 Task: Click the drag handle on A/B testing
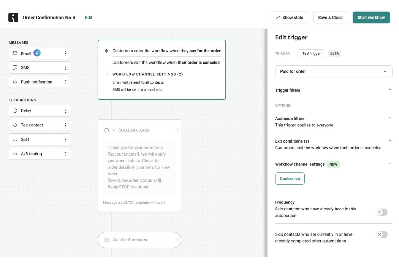click(x=66, y=154)
